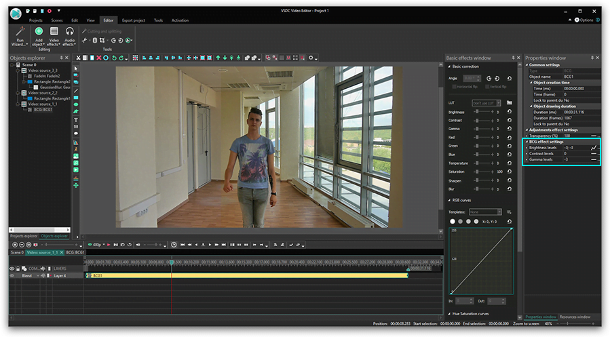The height and width of the screenshot is (337, 610).
Task: Open the Tools ribbon tab
Action: point(158,20)
